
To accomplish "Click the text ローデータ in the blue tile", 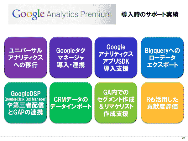I will coord(161,58).
